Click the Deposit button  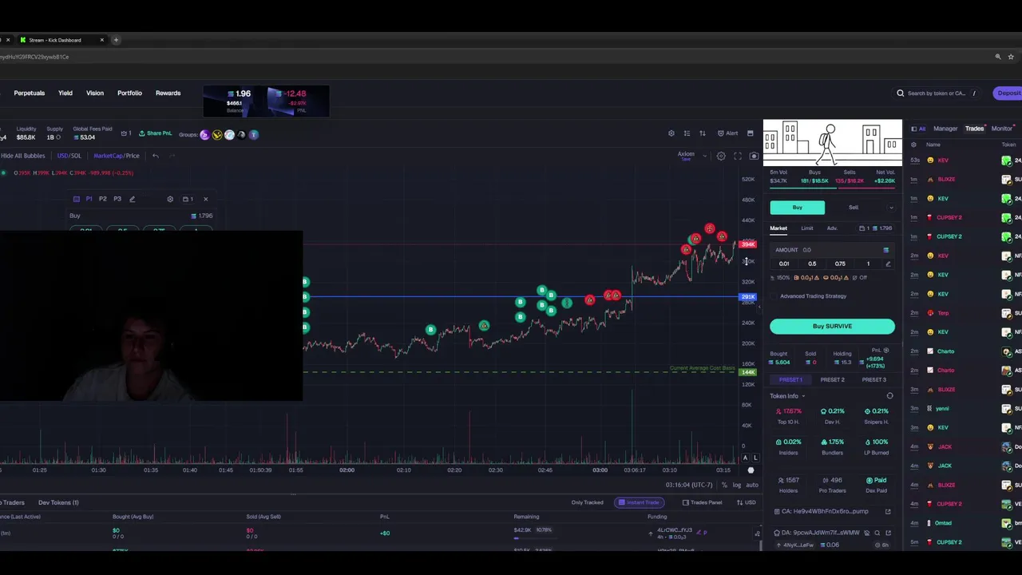pyautogui.click(x=1008, y=93)
